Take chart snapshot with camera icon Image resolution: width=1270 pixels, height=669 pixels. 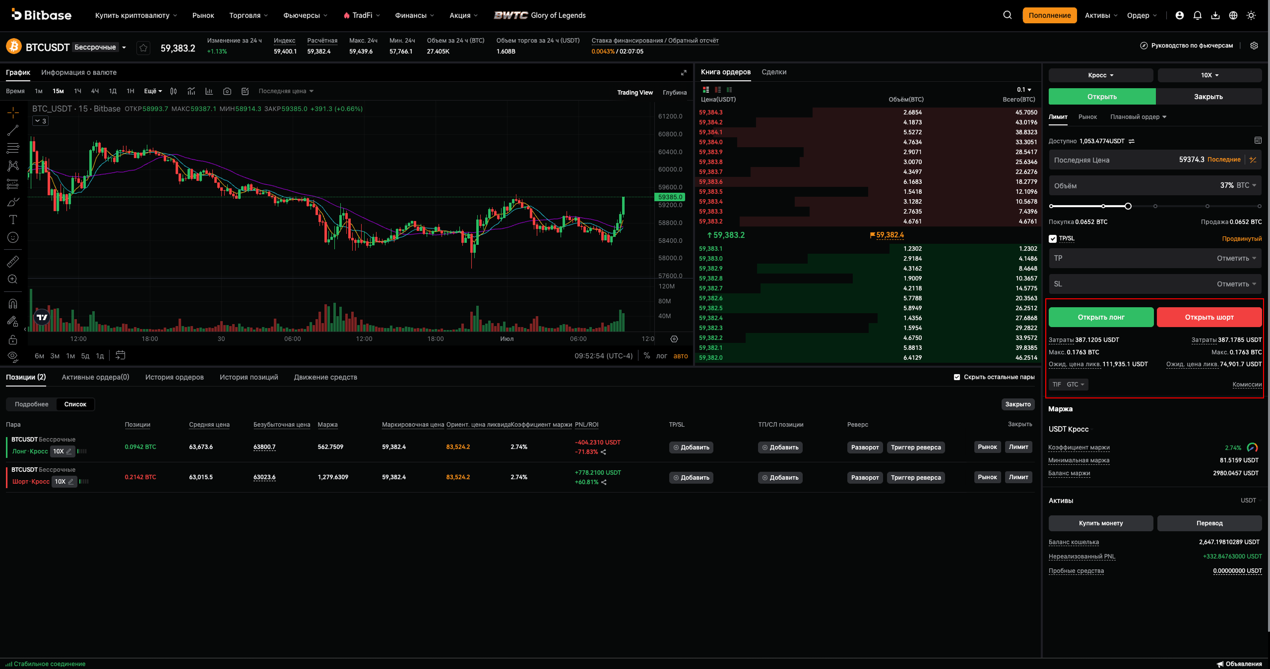tap(227, 91)
